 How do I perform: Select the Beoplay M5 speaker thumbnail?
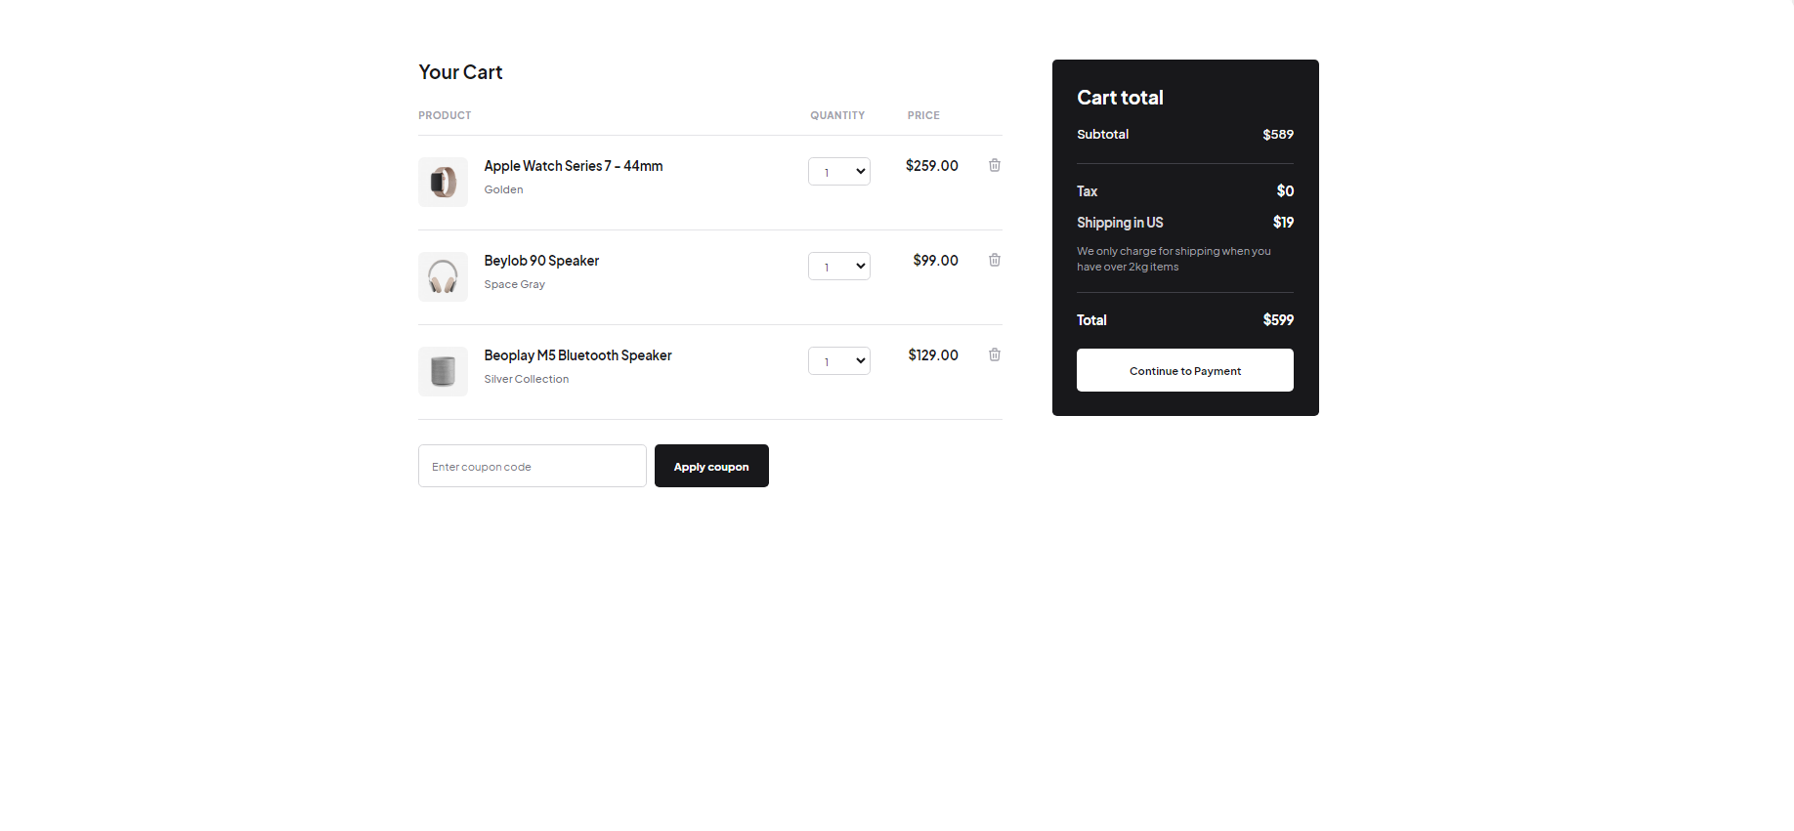443,371
